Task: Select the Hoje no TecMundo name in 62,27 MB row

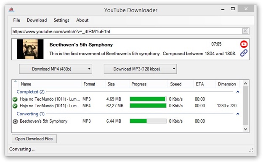Action: [x=50, y=106]
